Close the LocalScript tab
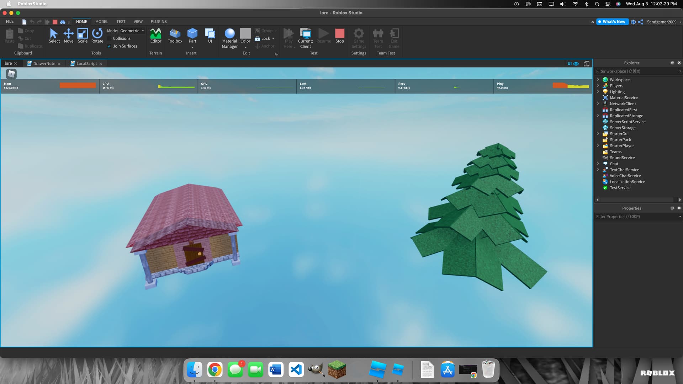Viewport: 683px width, 384px height. pyautogui.click(x=101, y=64)
